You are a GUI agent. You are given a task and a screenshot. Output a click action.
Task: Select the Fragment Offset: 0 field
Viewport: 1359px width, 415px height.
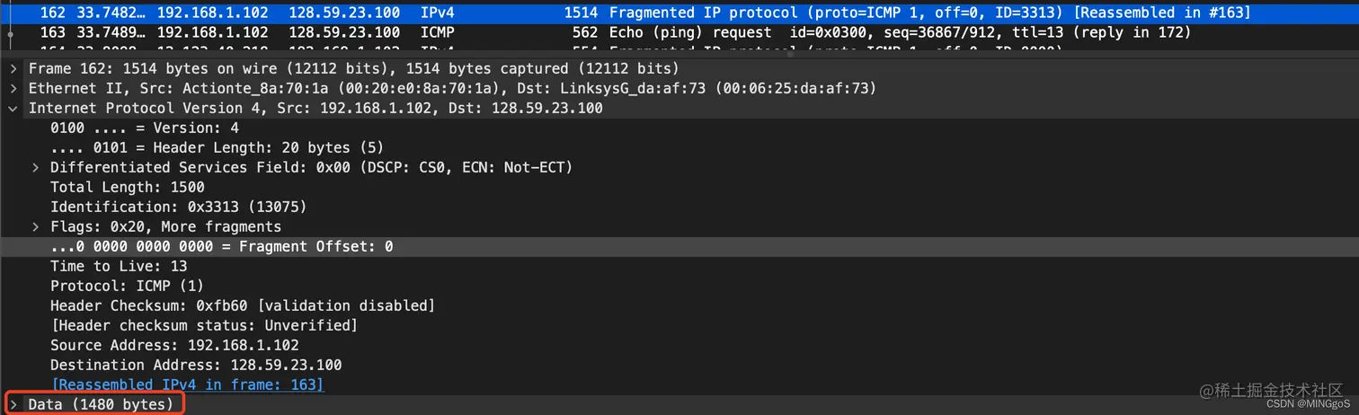click(x=679, y=246)
